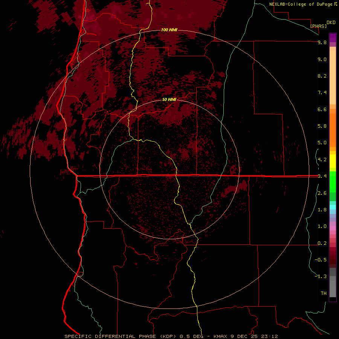Click the -1.3 legend value

point(321,276)
